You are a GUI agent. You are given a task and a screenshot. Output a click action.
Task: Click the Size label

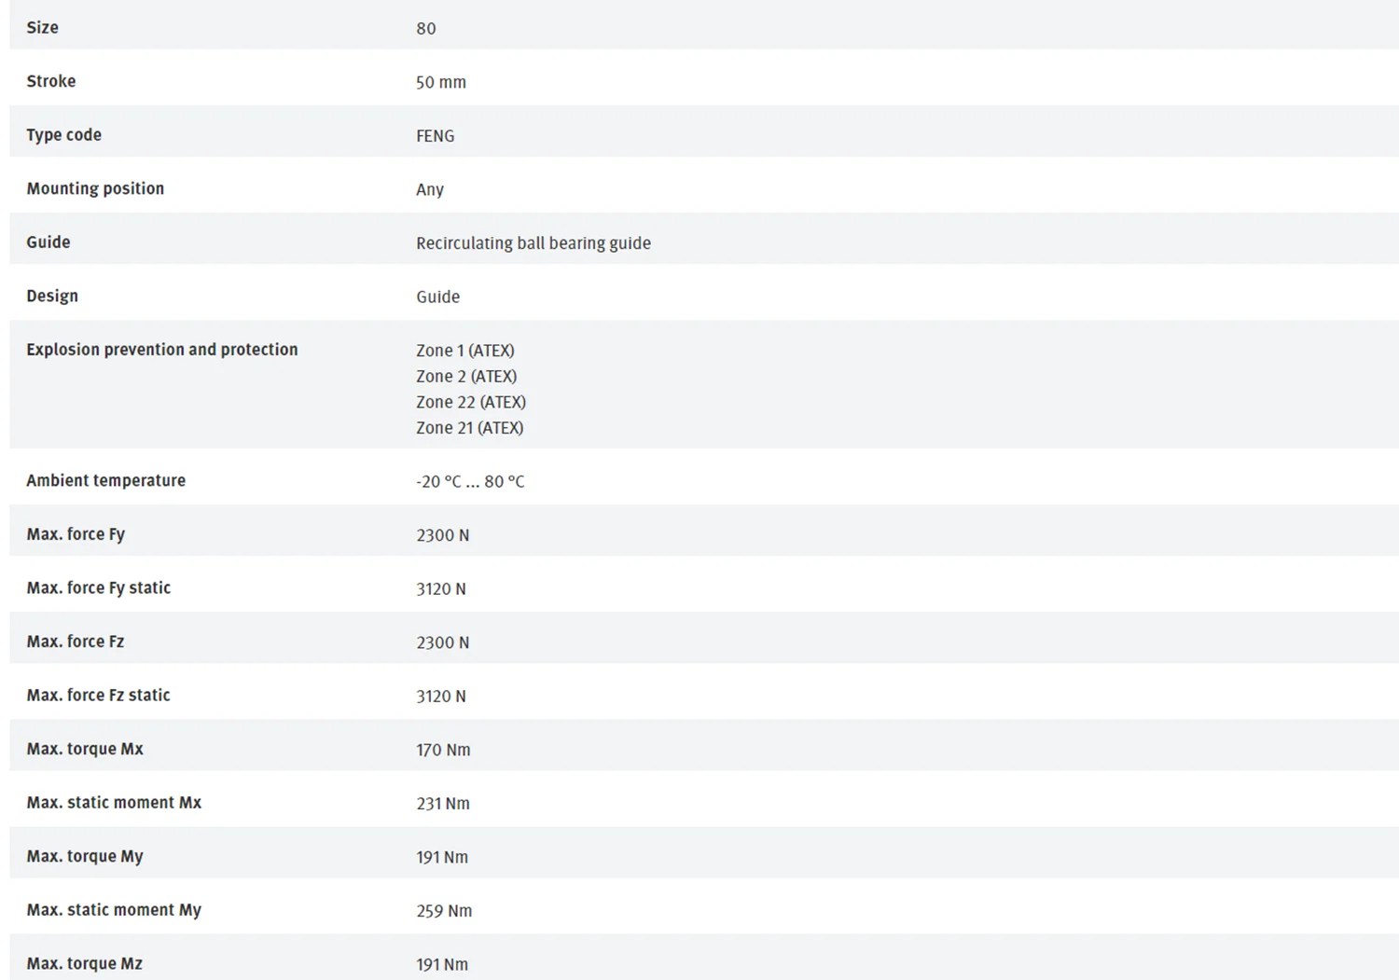[x=42, y=28]
